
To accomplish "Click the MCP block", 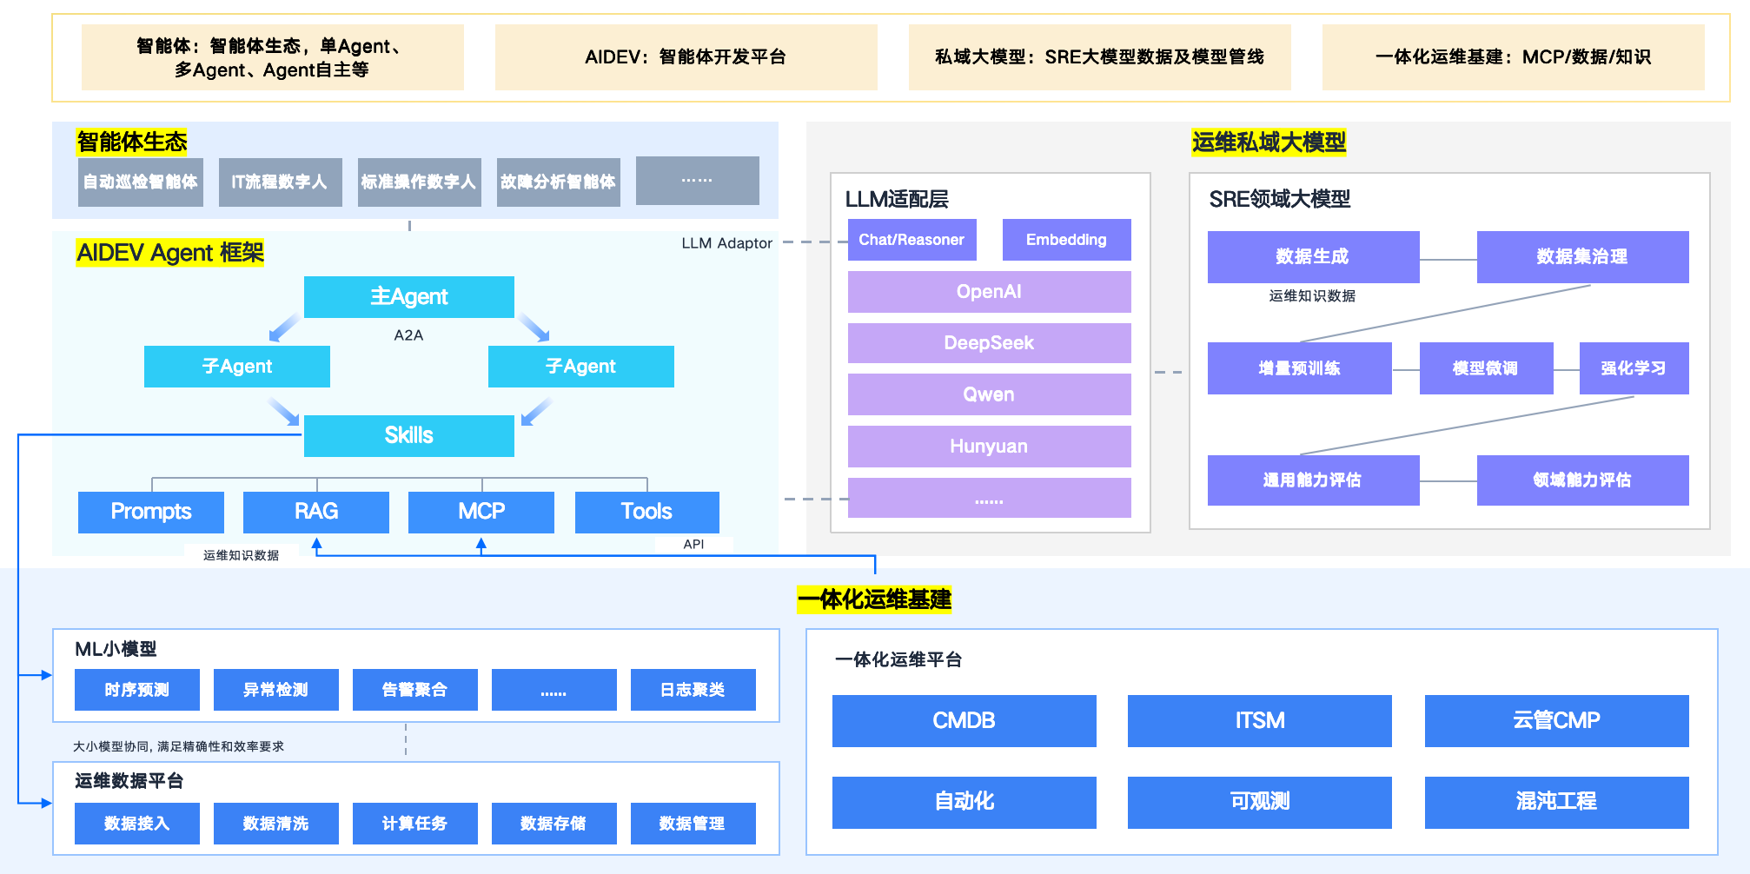I will click(x=481, y=512).
